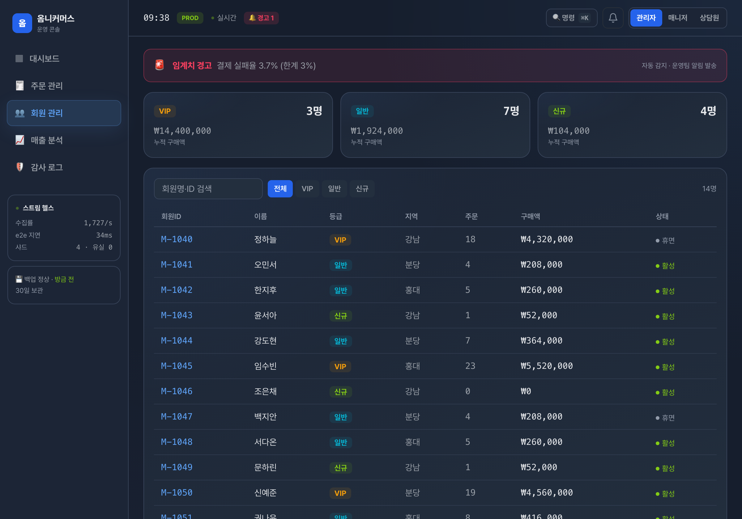Open 매출 분석 menu item
Screen dimensions: 742x519
[x=64, y=140]
